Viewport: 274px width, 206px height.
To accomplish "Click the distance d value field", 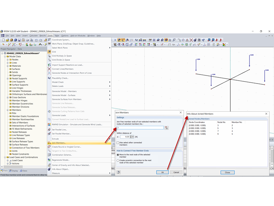I will coord(125,137).
